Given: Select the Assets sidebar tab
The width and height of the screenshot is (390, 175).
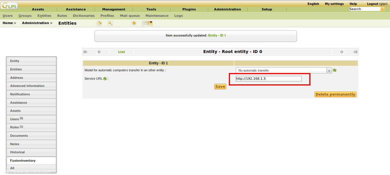Looking at the screenshot, I should point(31,111).
